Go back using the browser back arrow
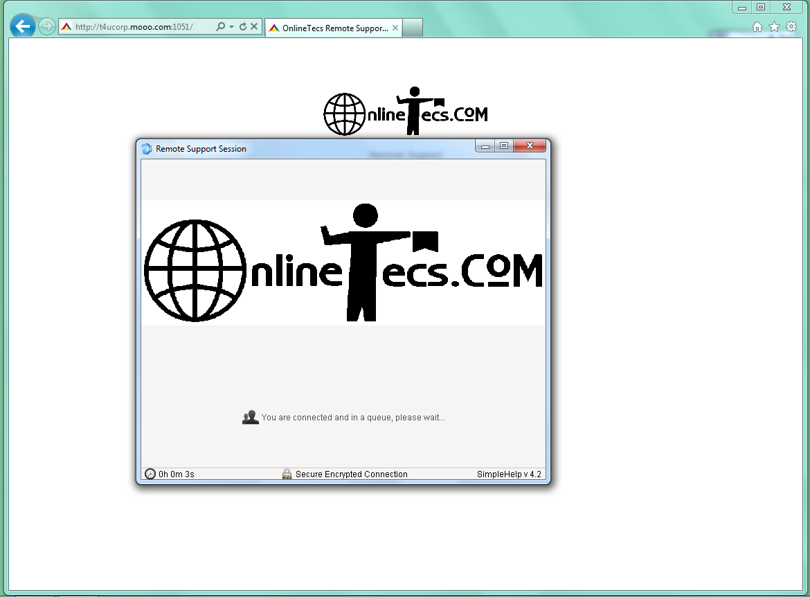Image resolution: width=810 pixels, height=597 pixels. 23,26
